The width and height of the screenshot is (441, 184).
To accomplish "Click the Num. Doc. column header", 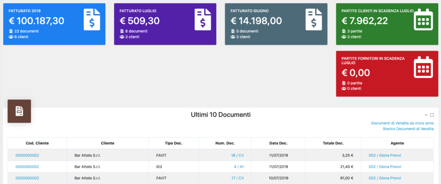I will 225,143.
